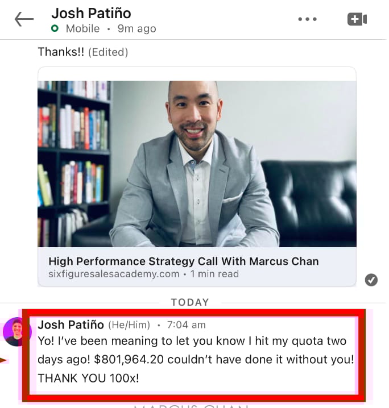This screenshot has width=389, height=408.
Task: Tap the '1 min read' label on link card
Action: tap(214, 274)
